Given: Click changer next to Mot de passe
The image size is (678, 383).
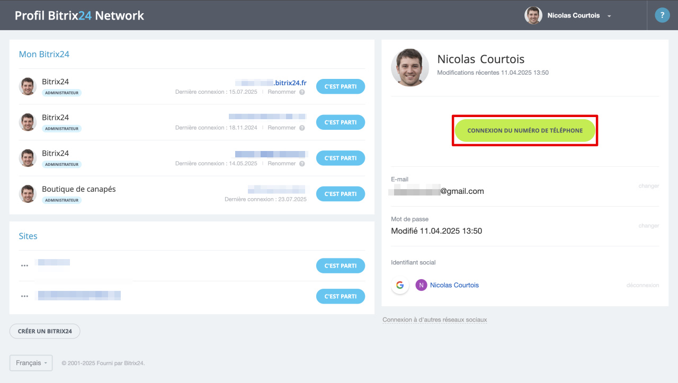Looking at the screenshot, I should click(648, 226).
